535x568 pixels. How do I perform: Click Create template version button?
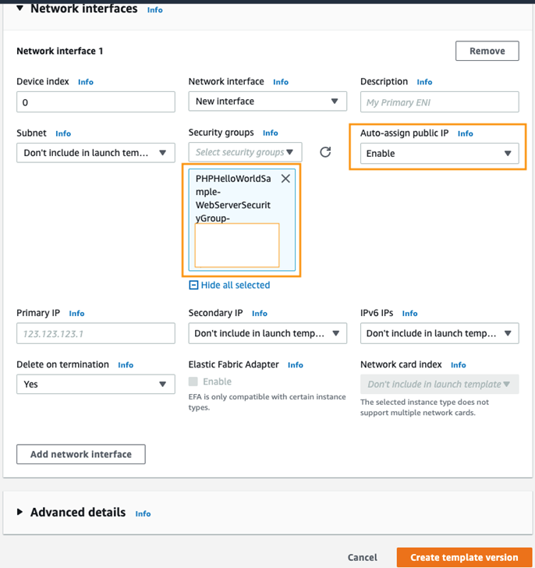point(464,557)
